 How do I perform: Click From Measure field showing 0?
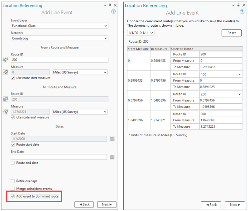[30, 72]
